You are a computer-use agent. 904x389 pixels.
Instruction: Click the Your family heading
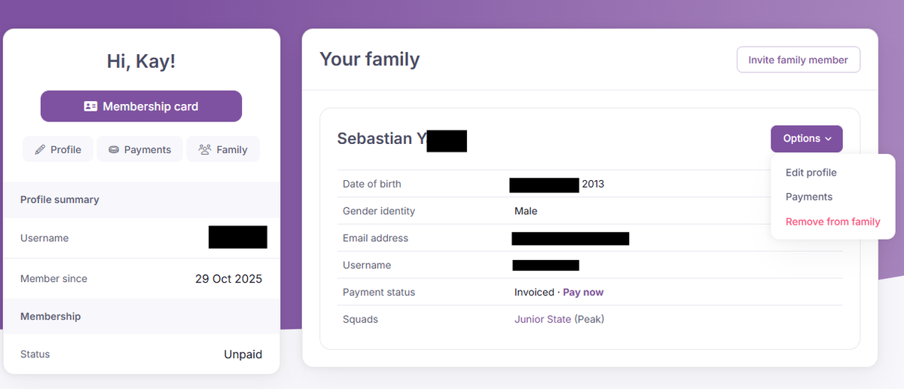(369, 60)
